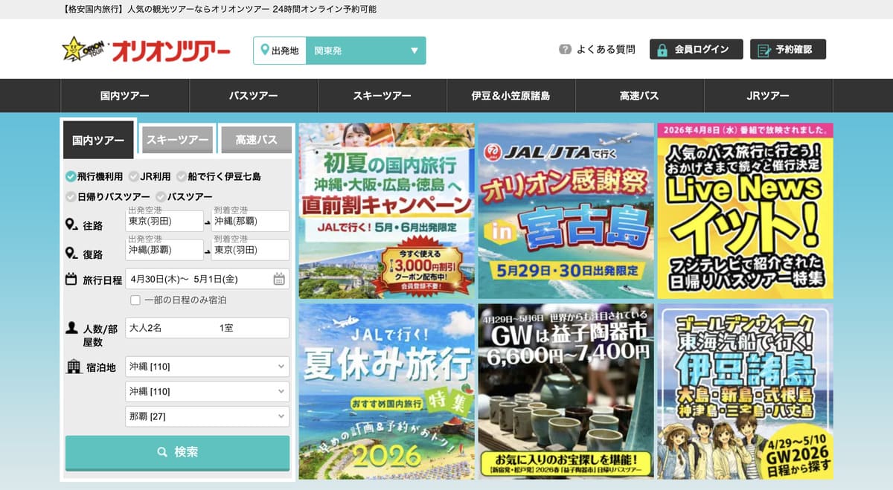Open 伊豆&小笠原諸島 in the navigation bar
The image size is (893, 490).
point(510,96)
